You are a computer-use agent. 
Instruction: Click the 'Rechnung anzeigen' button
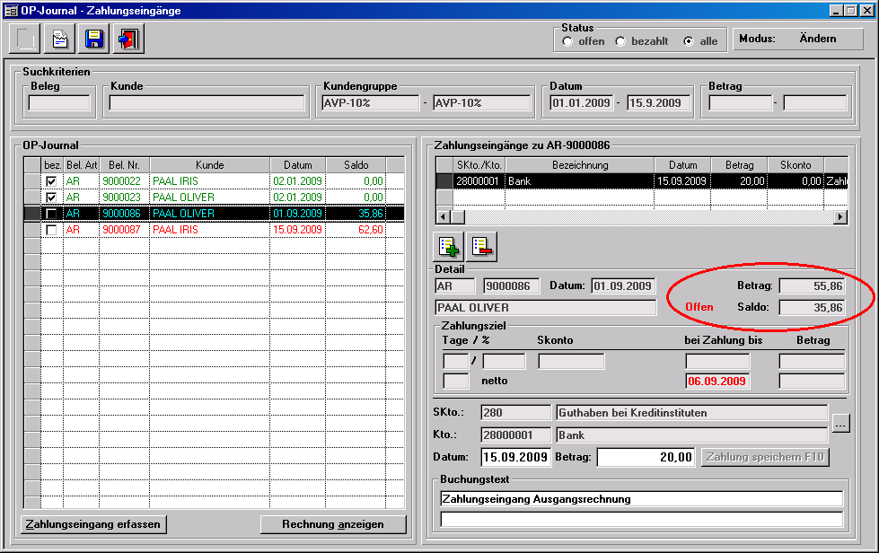pyautogui.click(x=333, y=524)
